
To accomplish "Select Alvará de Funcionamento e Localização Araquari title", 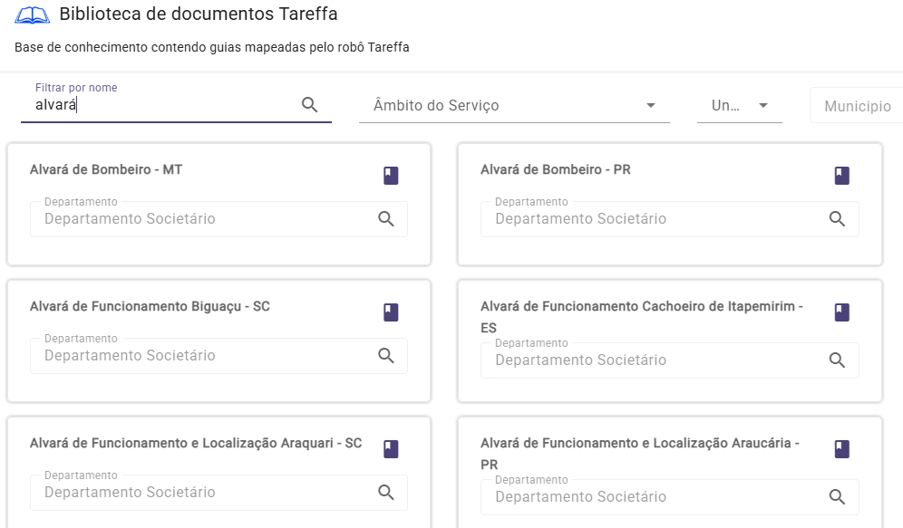I will 196,444.
